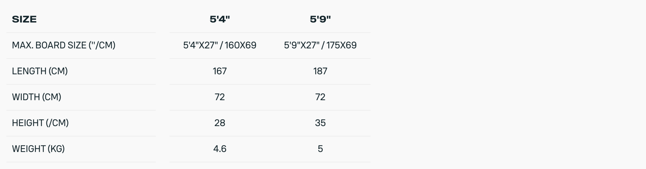Image resolution: width=646 pixels, height=169 pixels.
Task: Click the WEIGHT (KG) row label
Action: click(x=38, y=149)
